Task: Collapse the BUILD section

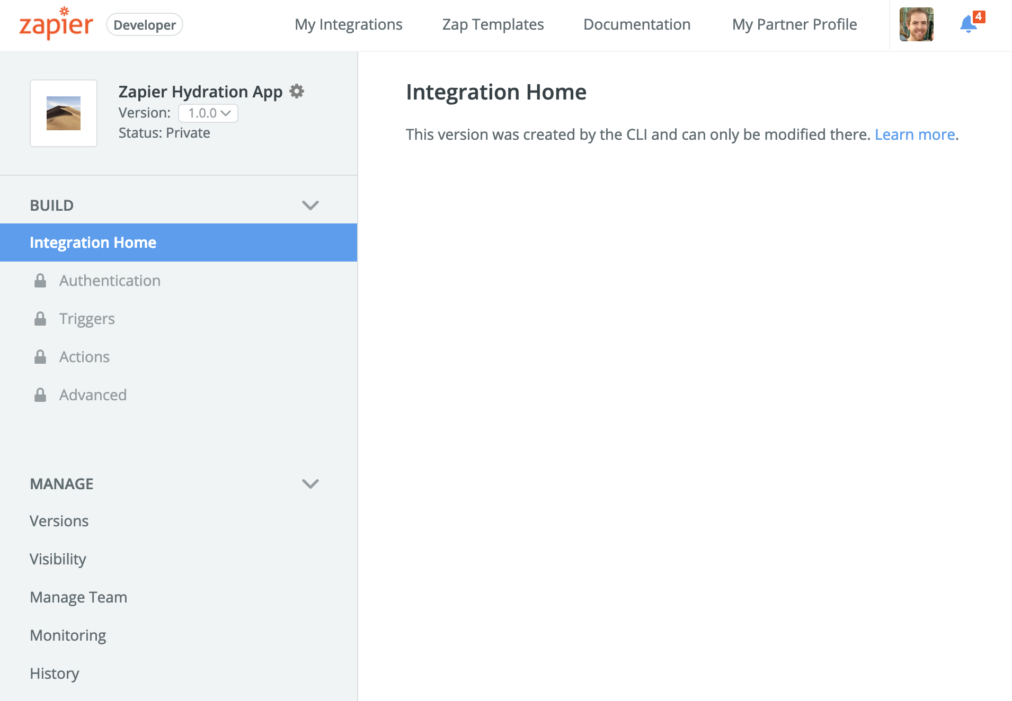Action: [310, 205]
